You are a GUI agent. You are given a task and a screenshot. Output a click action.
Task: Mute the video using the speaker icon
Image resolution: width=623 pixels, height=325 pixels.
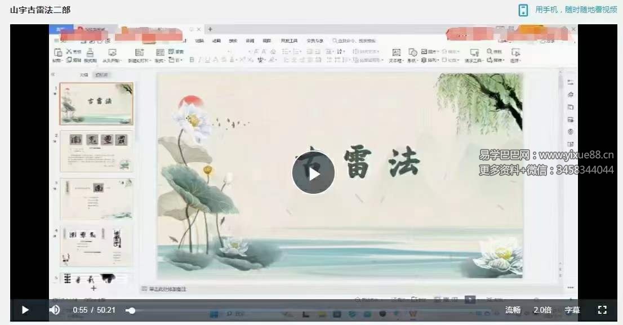click(55, 310)
